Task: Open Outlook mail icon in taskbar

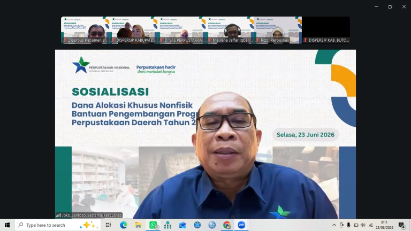Action: coord(182,225)
